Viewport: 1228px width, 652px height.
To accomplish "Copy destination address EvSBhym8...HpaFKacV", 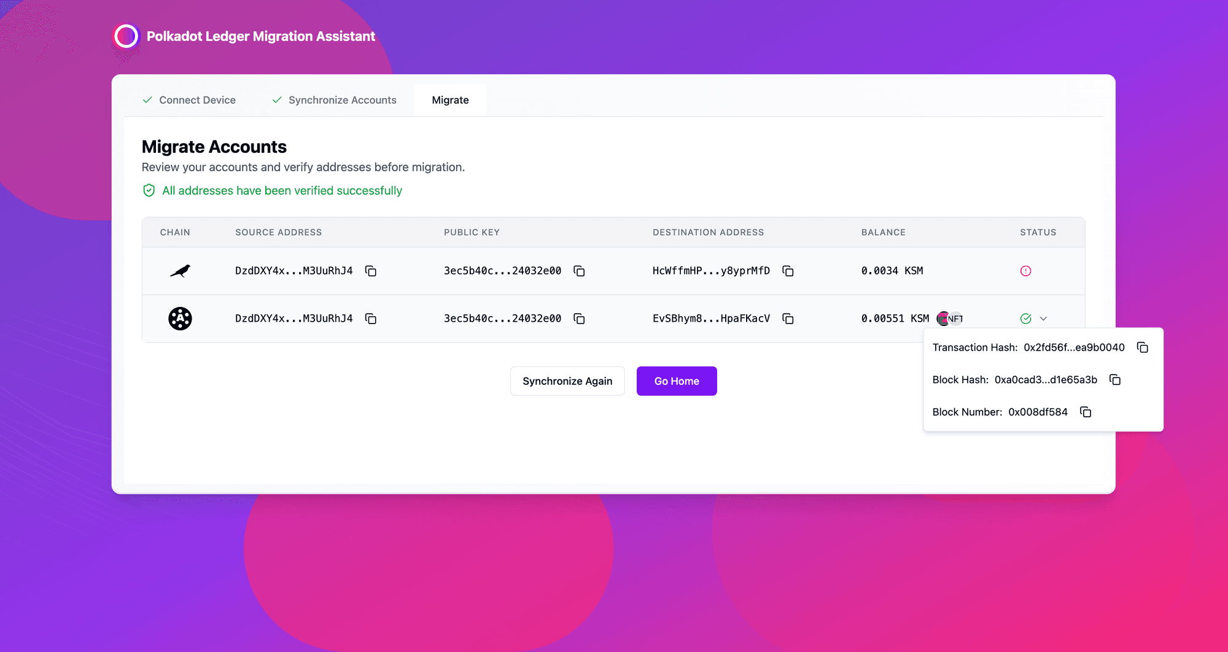I will click(x=788, y=319).
